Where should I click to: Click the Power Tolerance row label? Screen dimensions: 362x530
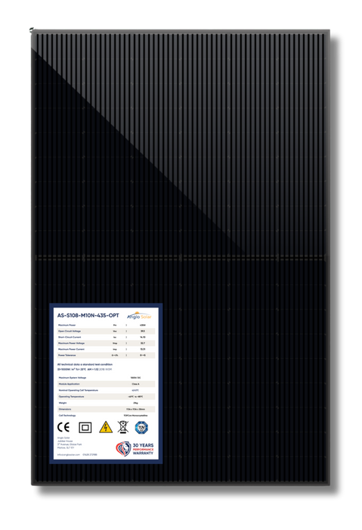pyautogui.click(x=67, y=355)
